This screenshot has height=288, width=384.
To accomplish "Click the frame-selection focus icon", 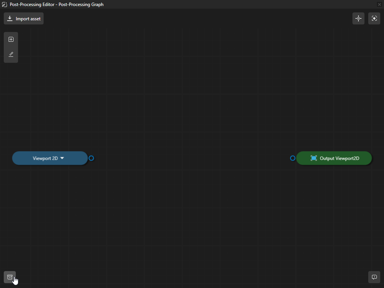I will pyautogui.click(x=374, y=18).
